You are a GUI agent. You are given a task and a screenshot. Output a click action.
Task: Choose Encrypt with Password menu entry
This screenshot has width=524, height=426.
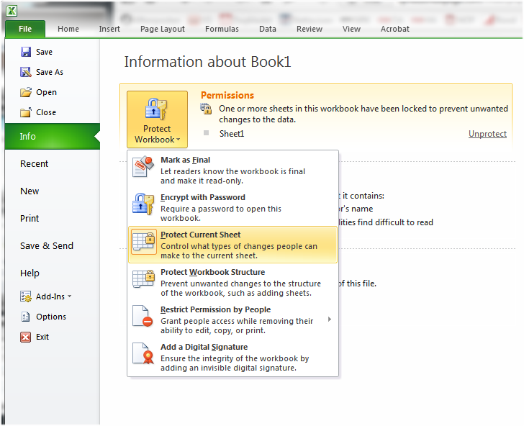[x=232, y=207]
